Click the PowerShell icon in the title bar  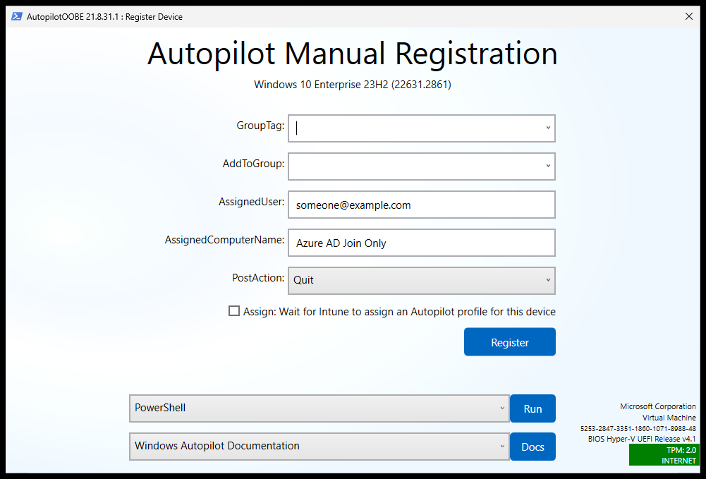[16, 16]
